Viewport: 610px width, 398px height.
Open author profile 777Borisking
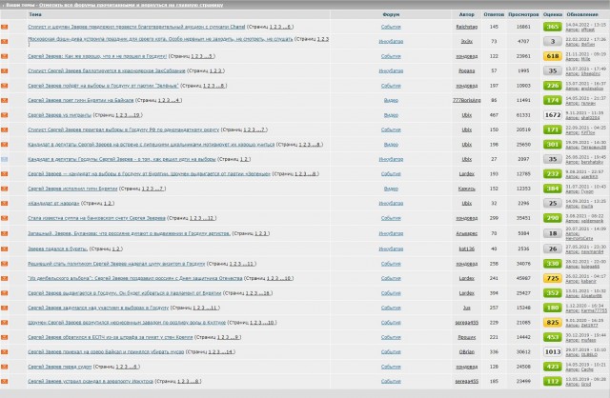pos(466,100)
